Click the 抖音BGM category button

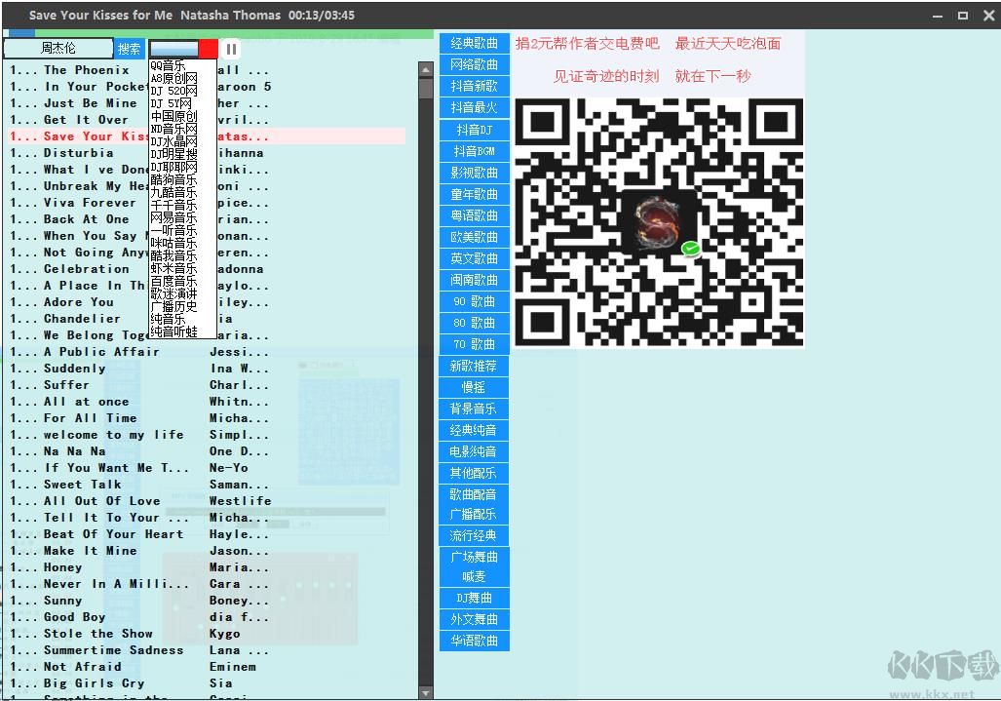coord(474,151)
